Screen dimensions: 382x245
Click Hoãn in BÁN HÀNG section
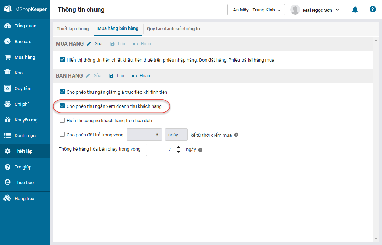(145, 75)
